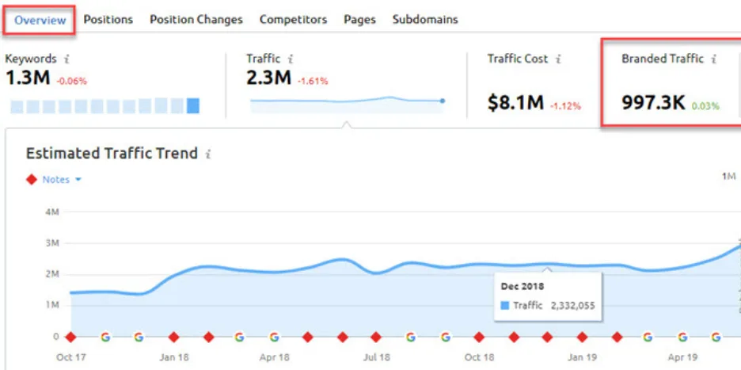Click the Google update icon above Apr 19
This screenshot has width=741, height=370.
(x=682, y=337)
